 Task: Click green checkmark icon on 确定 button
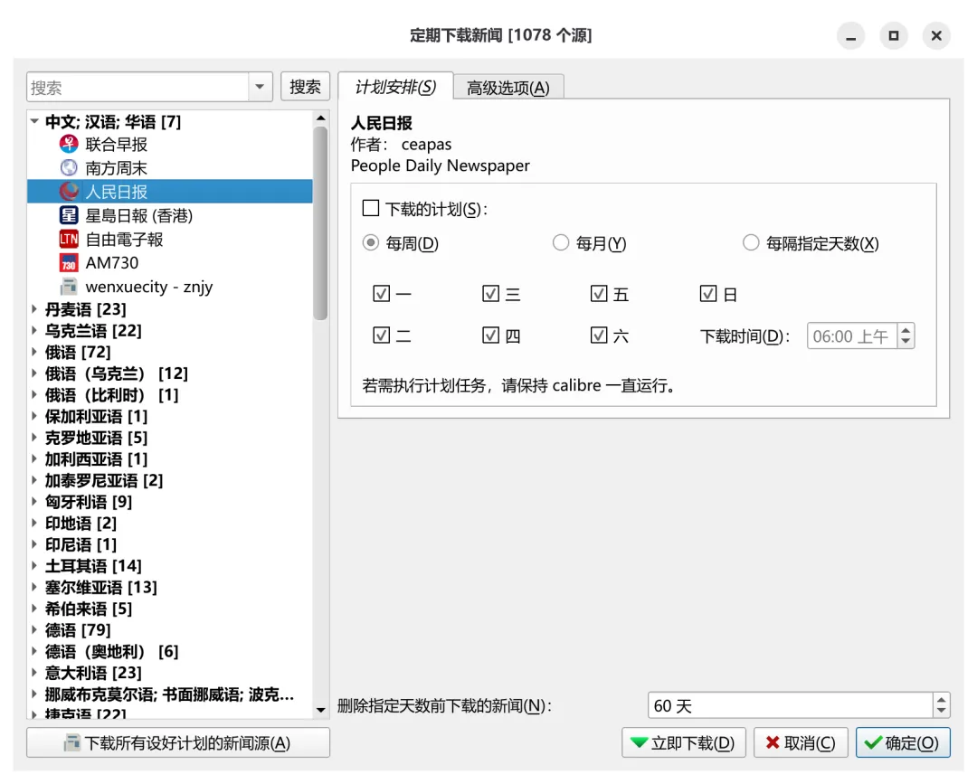point(873,743)
